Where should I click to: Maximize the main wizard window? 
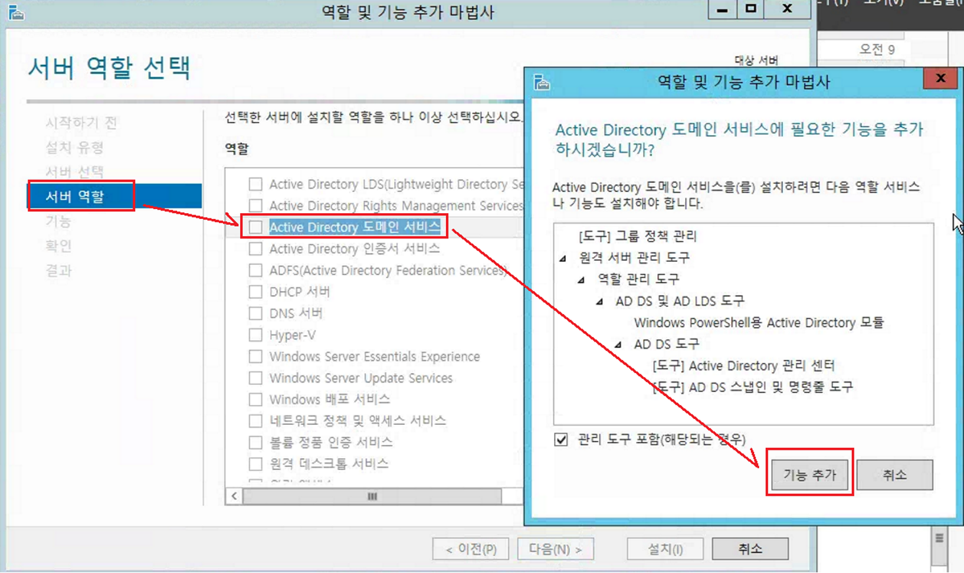point(751,9)
